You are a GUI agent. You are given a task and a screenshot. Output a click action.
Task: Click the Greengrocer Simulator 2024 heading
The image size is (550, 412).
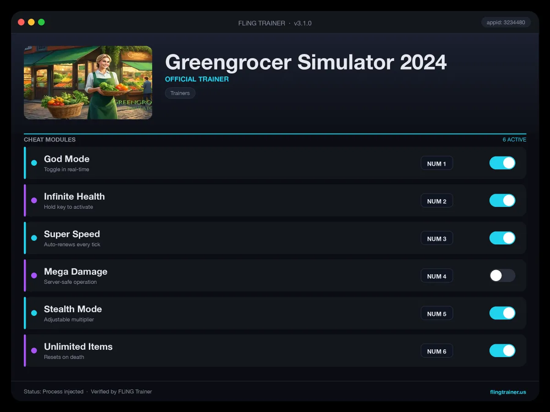(x=306, y=62)
